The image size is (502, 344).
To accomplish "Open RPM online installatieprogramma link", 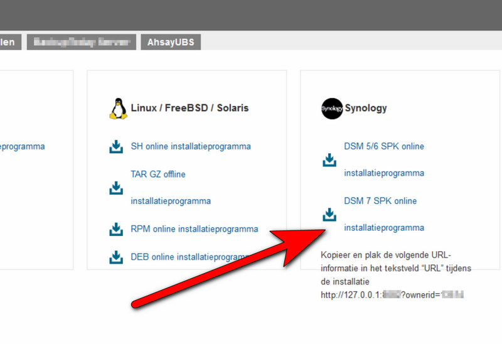I will [195, 229].
